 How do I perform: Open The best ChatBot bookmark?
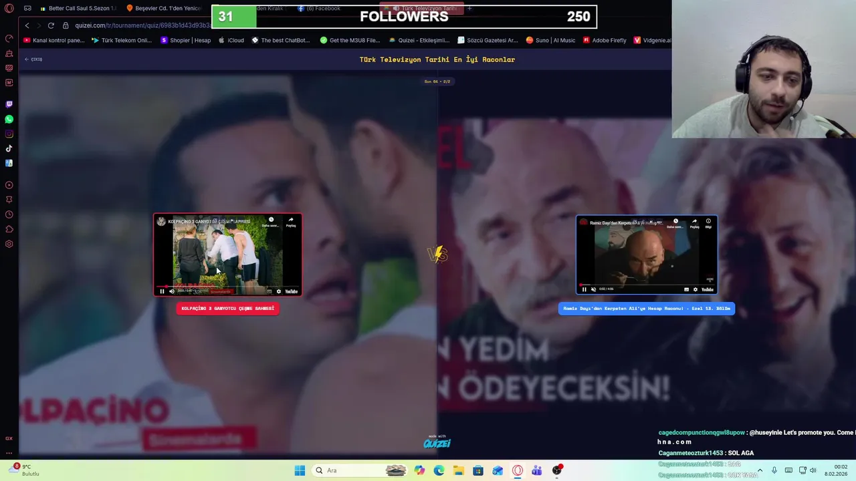(281, 40)
